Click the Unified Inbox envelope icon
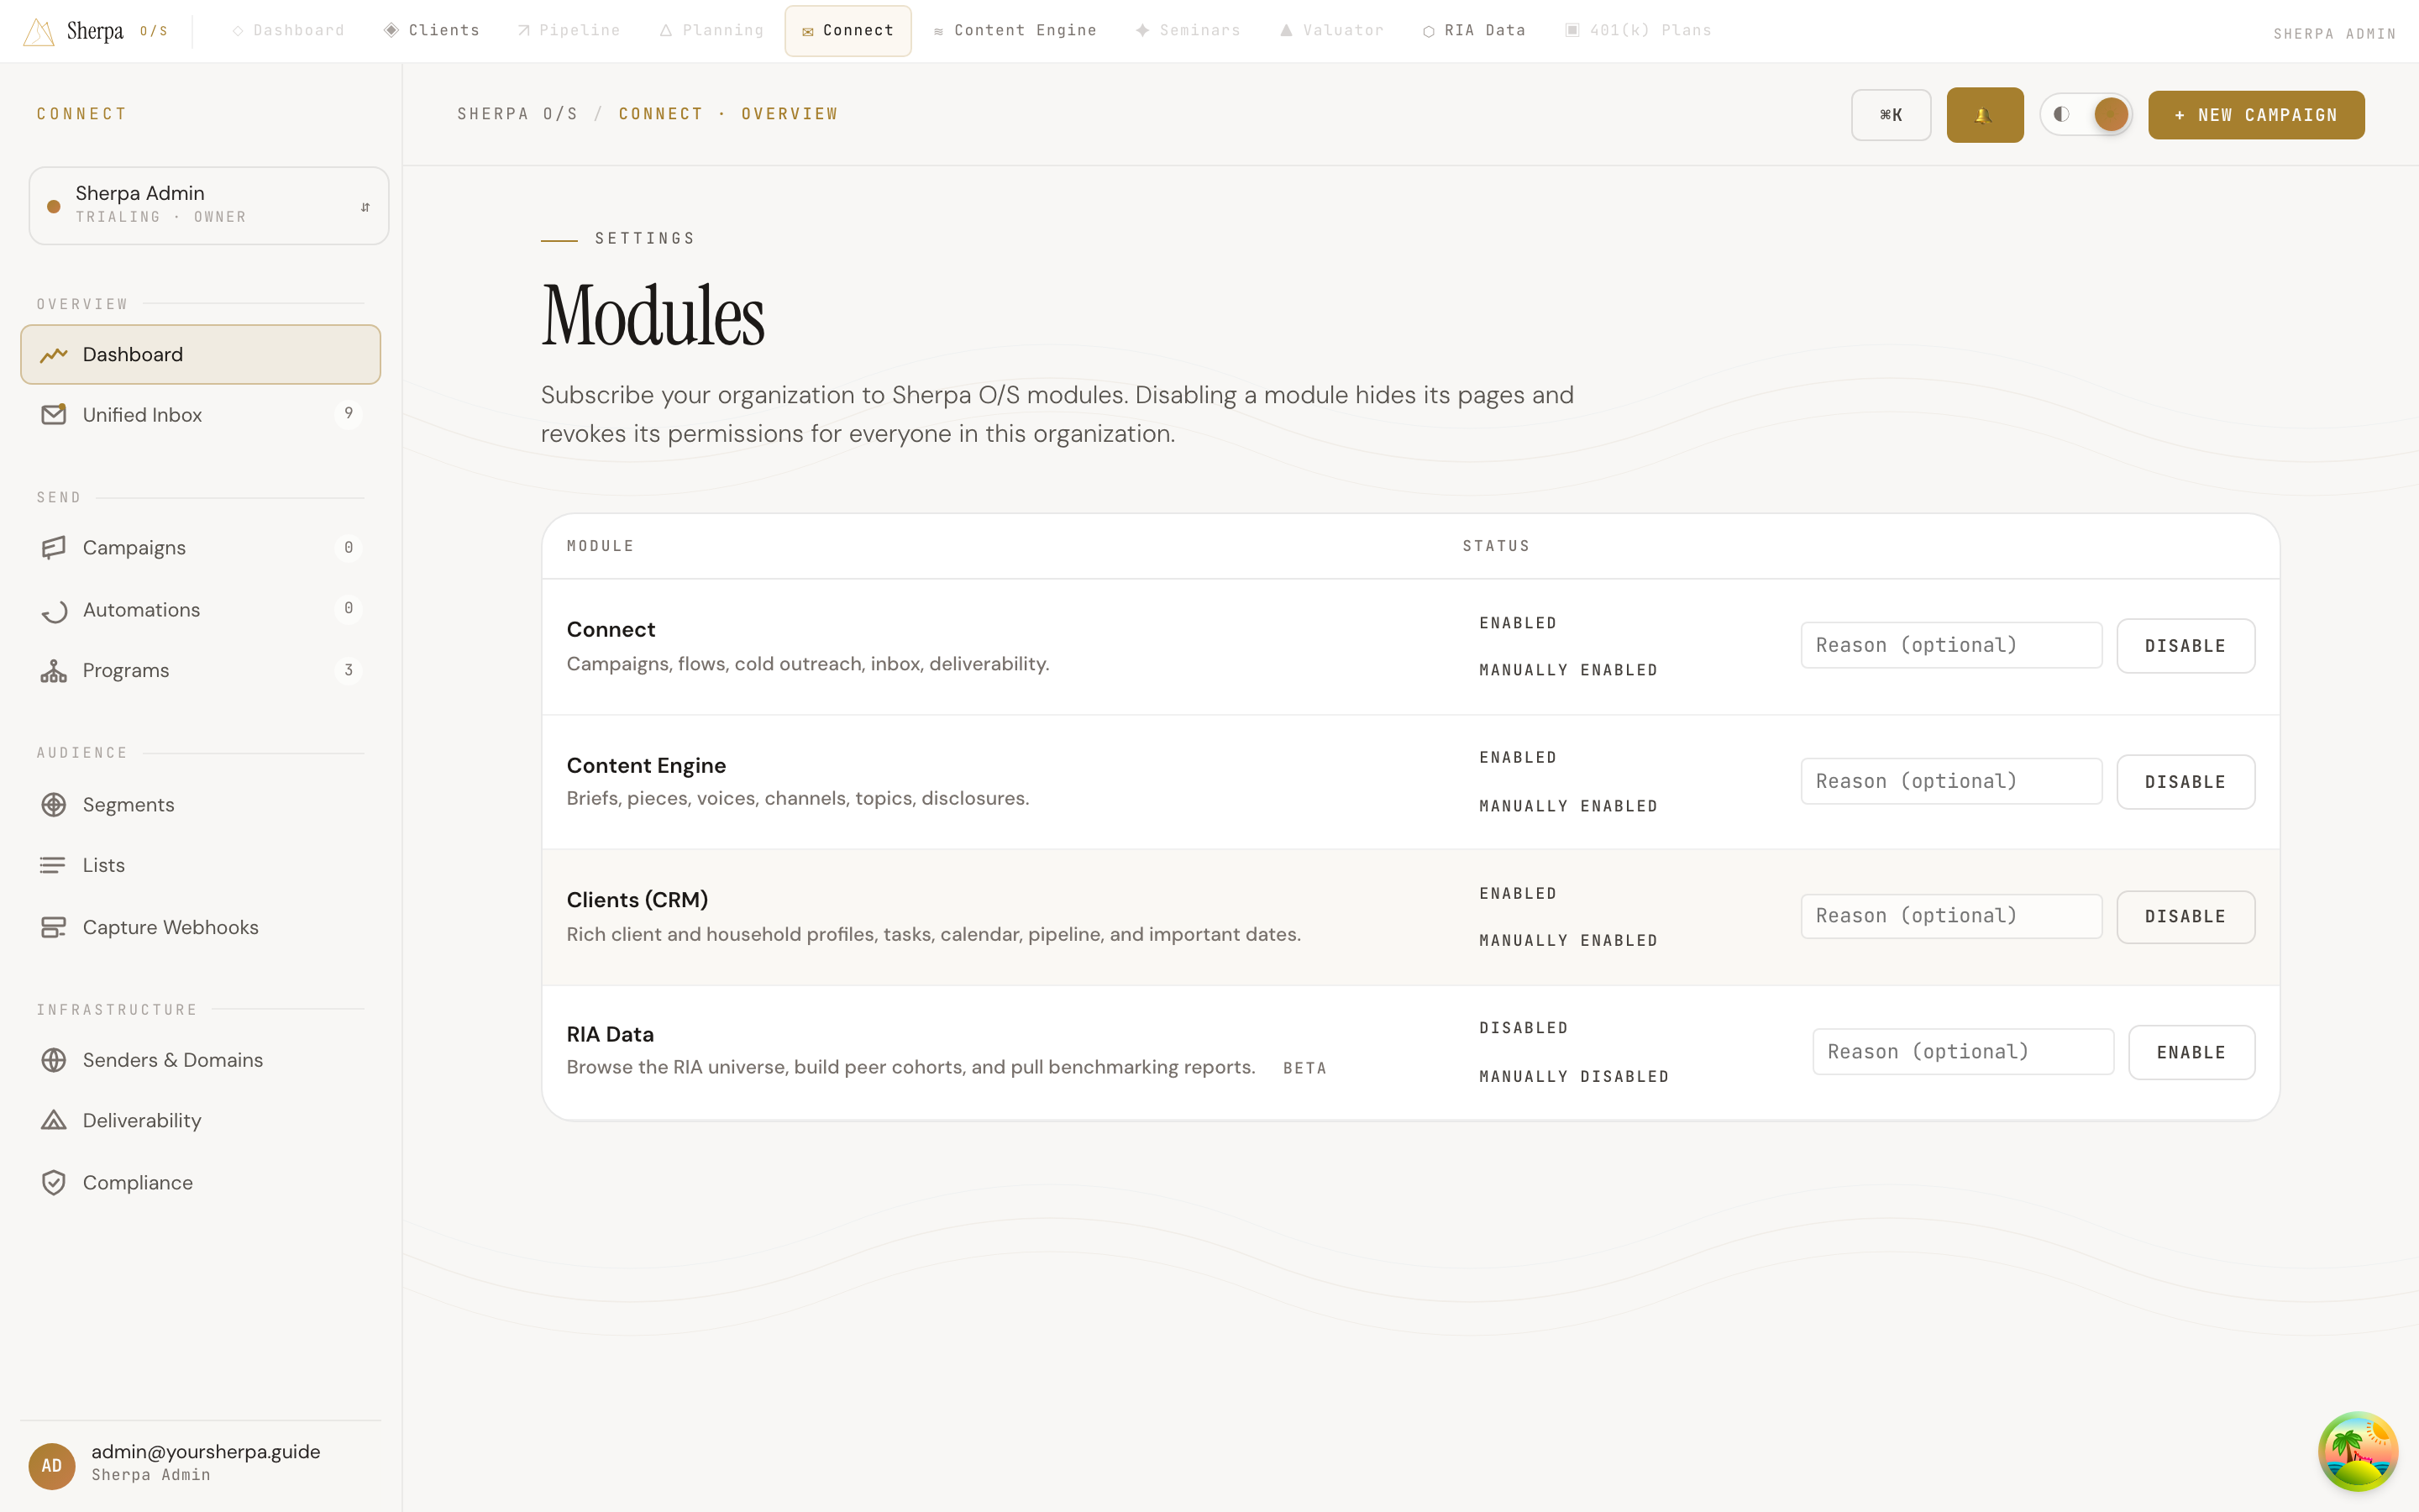The image size is (2419, 1512). click(x=54, y=414)
